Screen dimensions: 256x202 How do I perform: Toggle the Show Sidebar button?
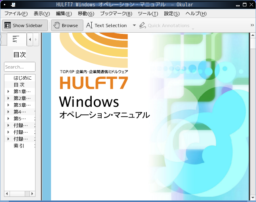(x=25, y=25)
